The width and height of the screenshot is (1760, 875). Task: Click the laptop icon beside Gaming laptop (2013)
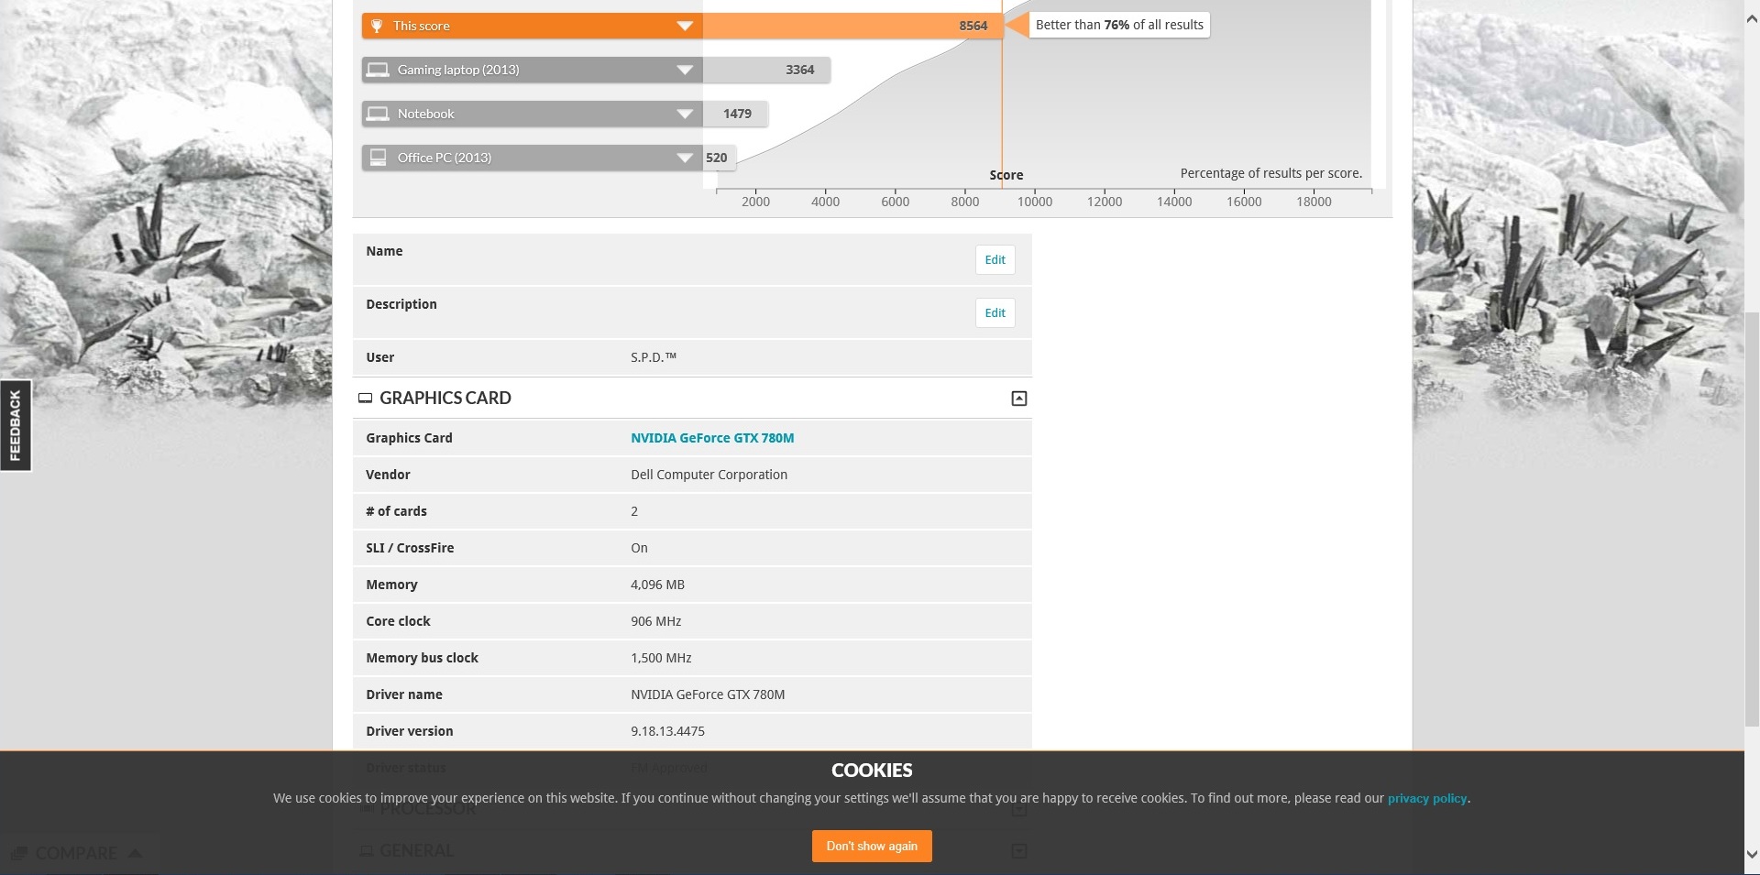point(378,70)
